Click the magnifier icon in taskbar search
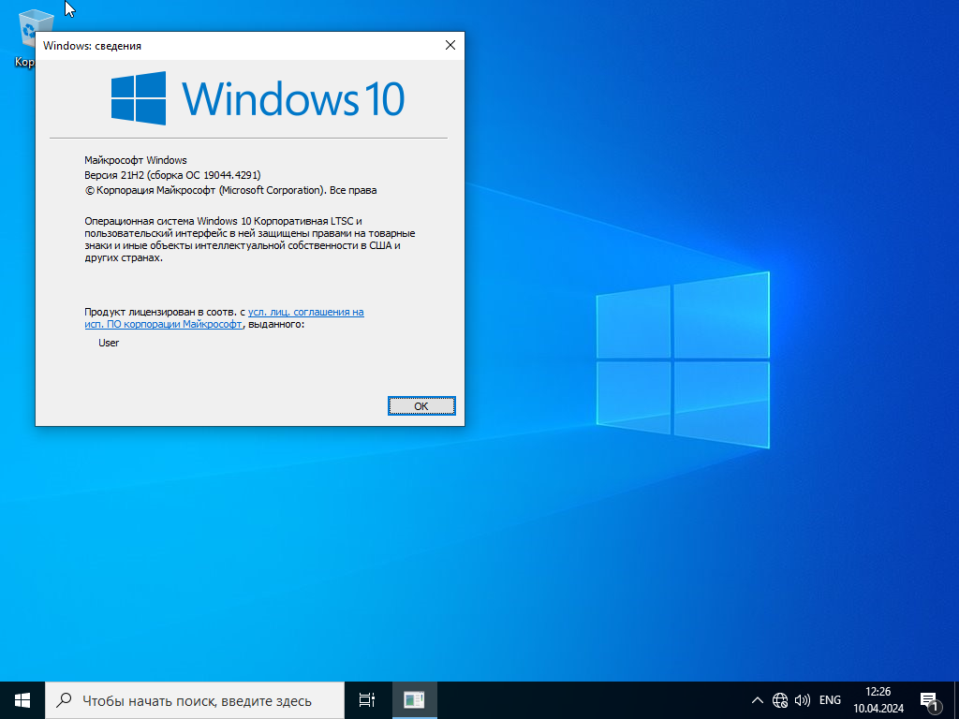 [x=64, y=700]
